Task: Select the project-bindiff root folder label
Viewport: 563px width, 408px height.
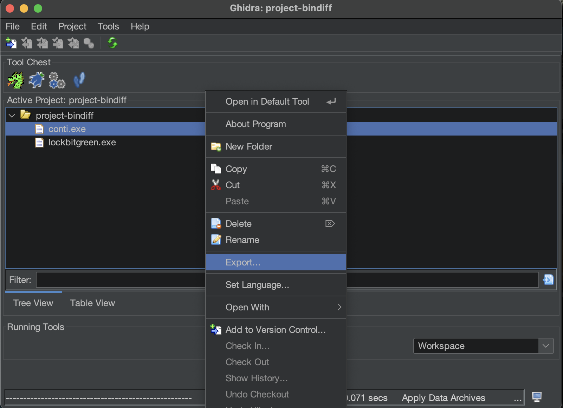Action: point(65,116)
